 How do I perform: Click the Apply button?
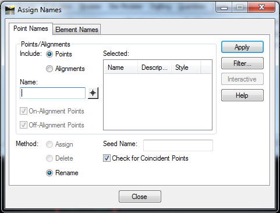242,47
